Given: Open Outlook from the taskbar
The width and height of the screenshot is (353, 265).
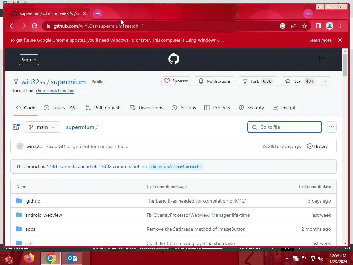Looking at the screenshot, I should click(72, 258).
